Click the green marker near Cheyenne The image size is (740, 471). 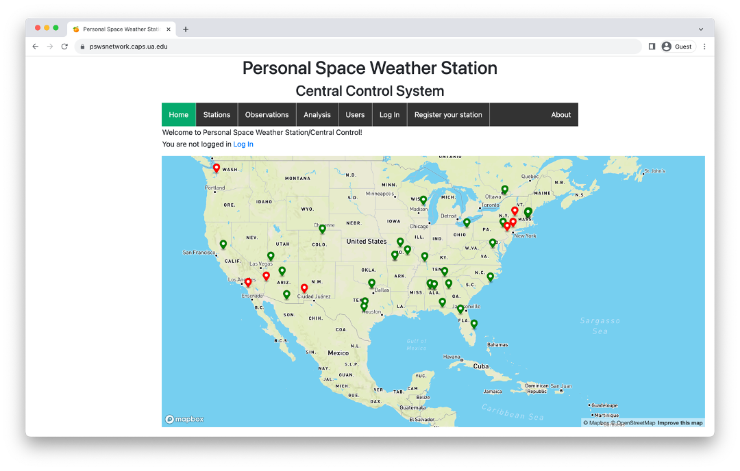click(x=321, y=229)
